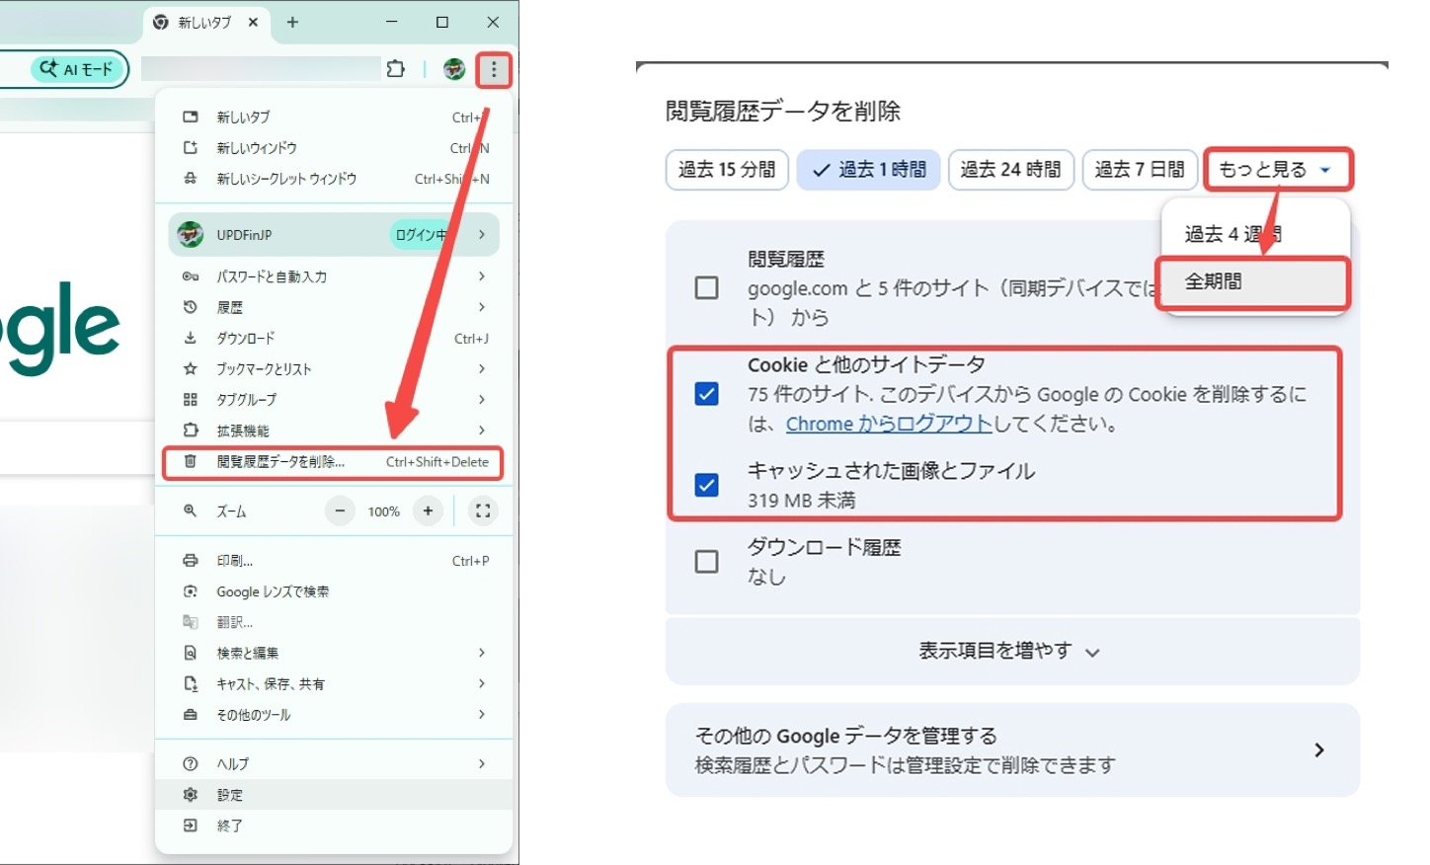Open Chrome three-dot menu button

494,69
